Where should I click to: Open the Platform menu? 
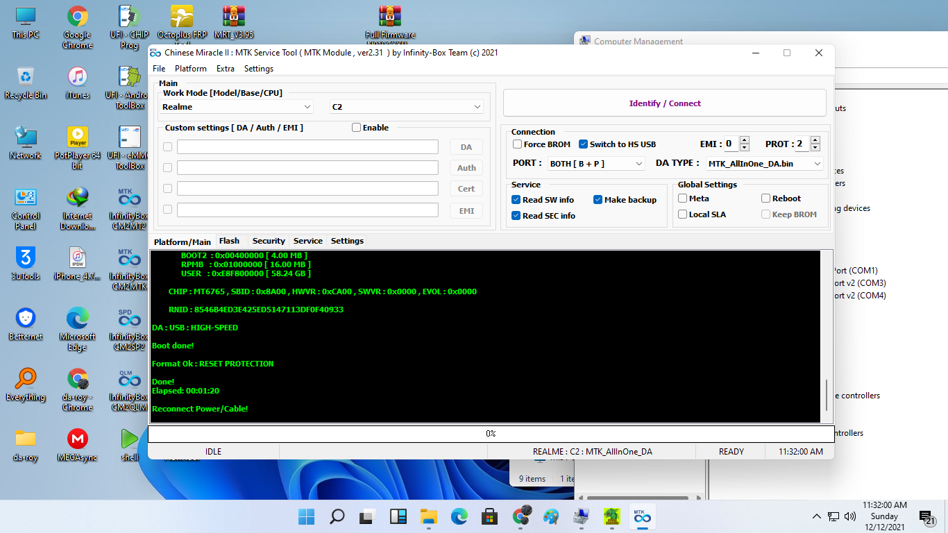point(191,69)
